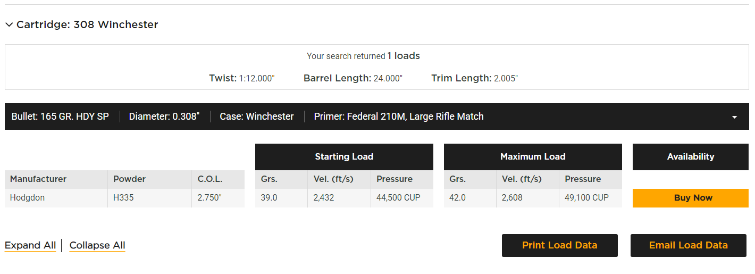The image size is (755, 274).
Task: Click Email Load Data button
Action: (x=688, y=245)
